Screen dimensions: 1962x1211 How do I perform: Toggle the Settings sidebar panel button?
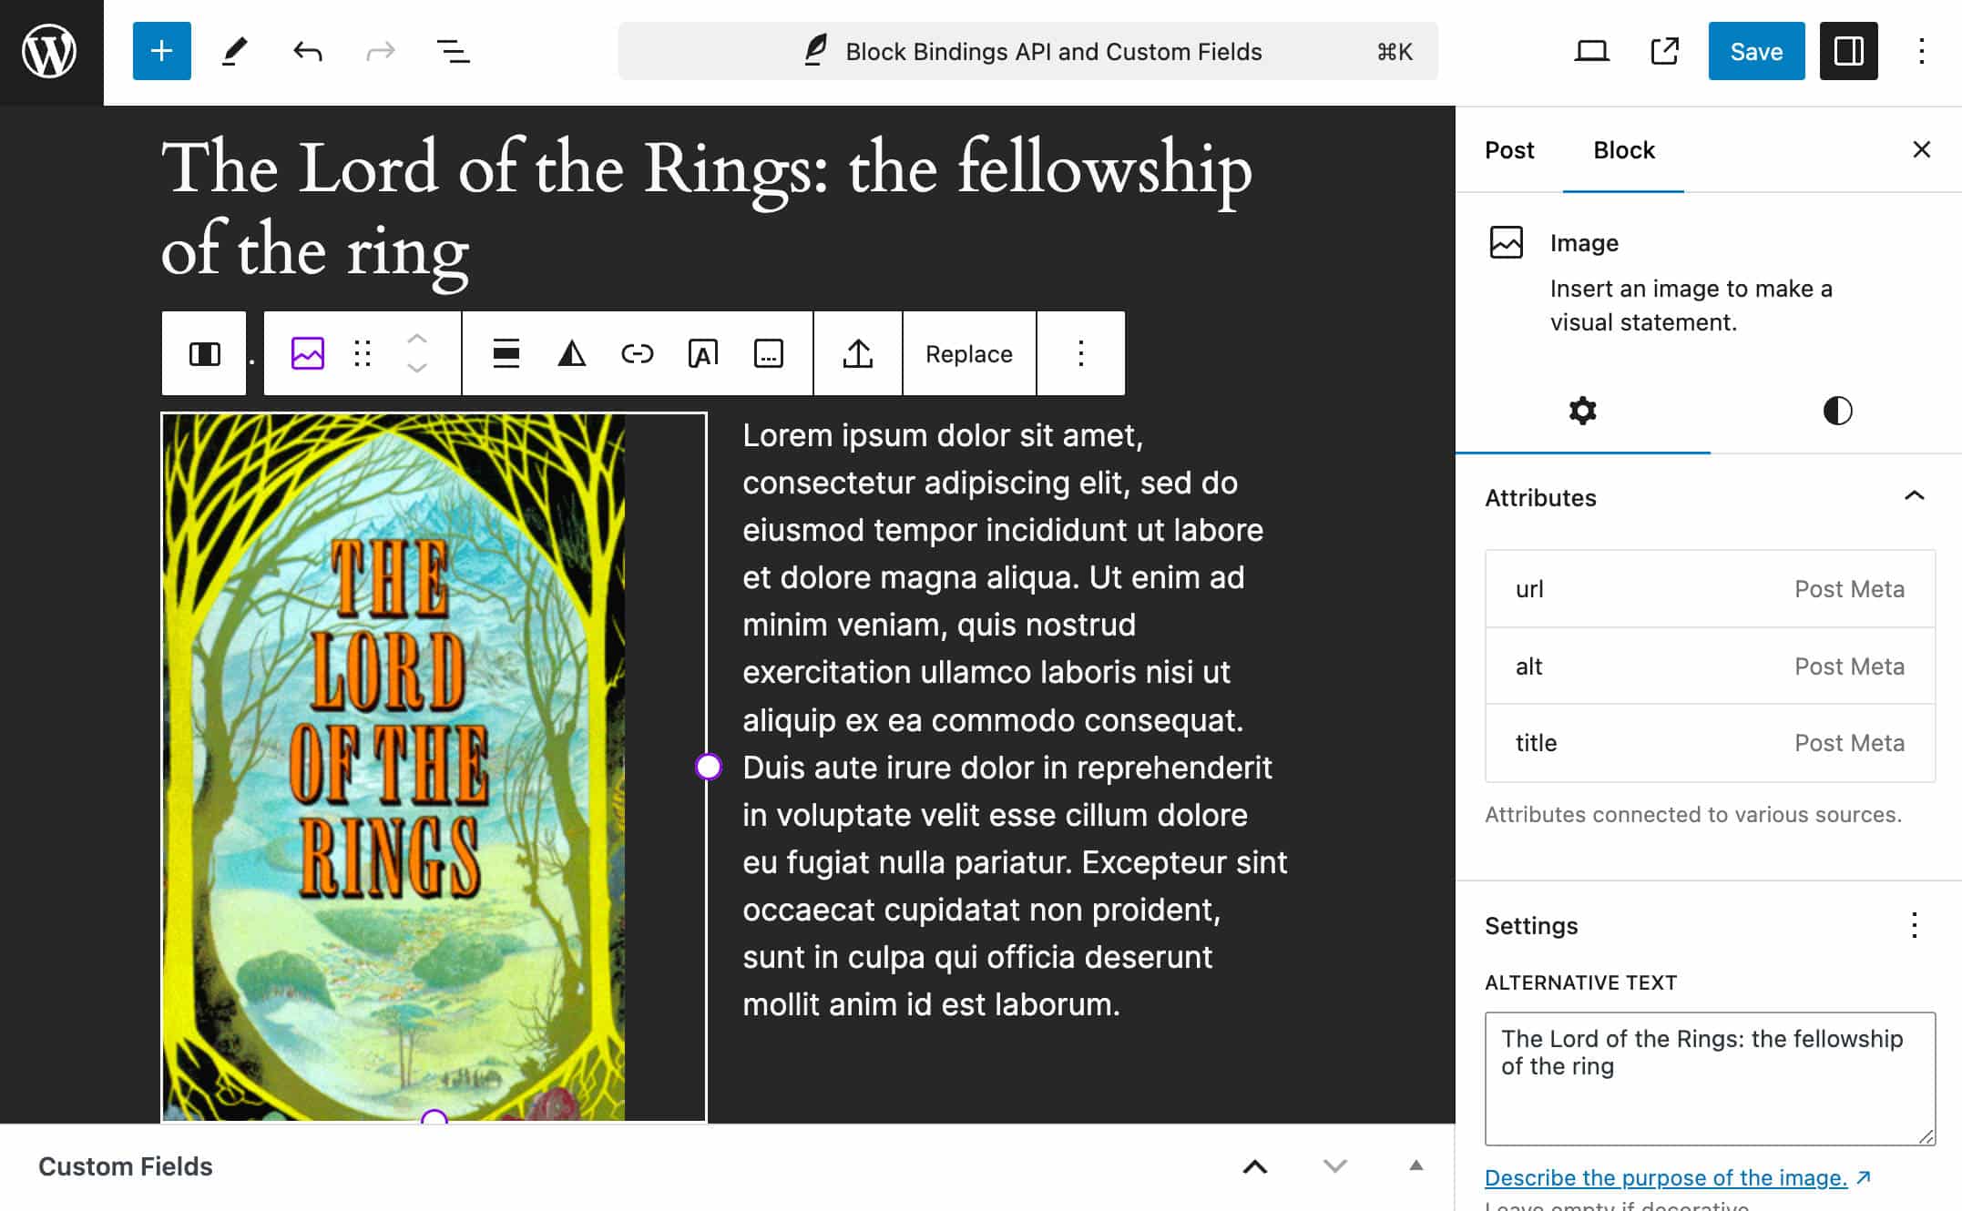1848,51
